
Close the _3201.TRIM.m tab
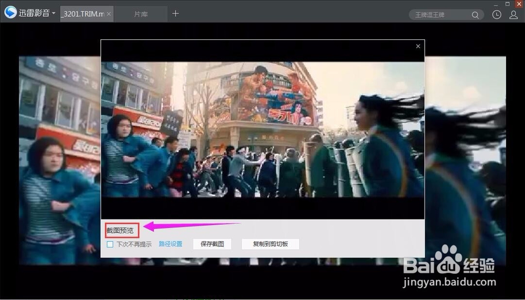(109, 14)
